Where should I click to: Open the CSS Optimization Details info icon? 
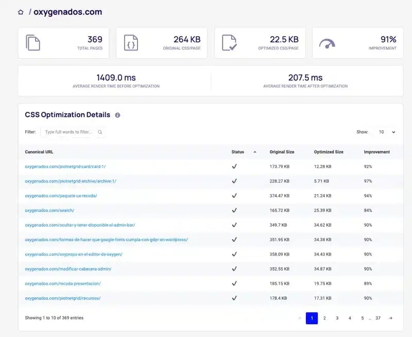tap(117, 115)
